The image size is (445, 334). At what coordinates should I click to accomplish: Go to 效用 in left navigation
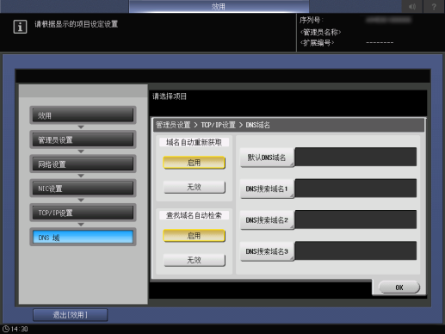click(x=83, y=115)
